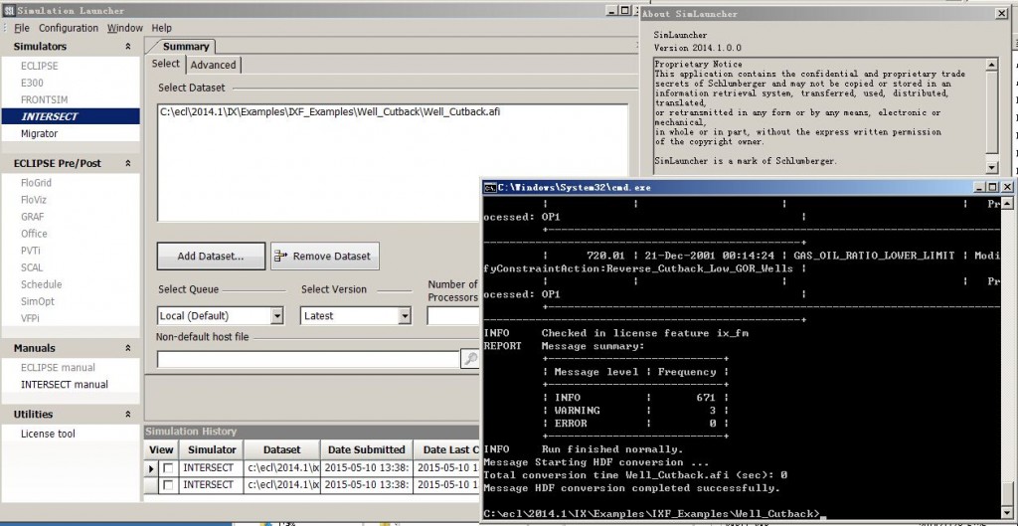Collapse the ECLIPSE Pre/Post section
The height and width of the screenshot is (526, 1018).
128,164
